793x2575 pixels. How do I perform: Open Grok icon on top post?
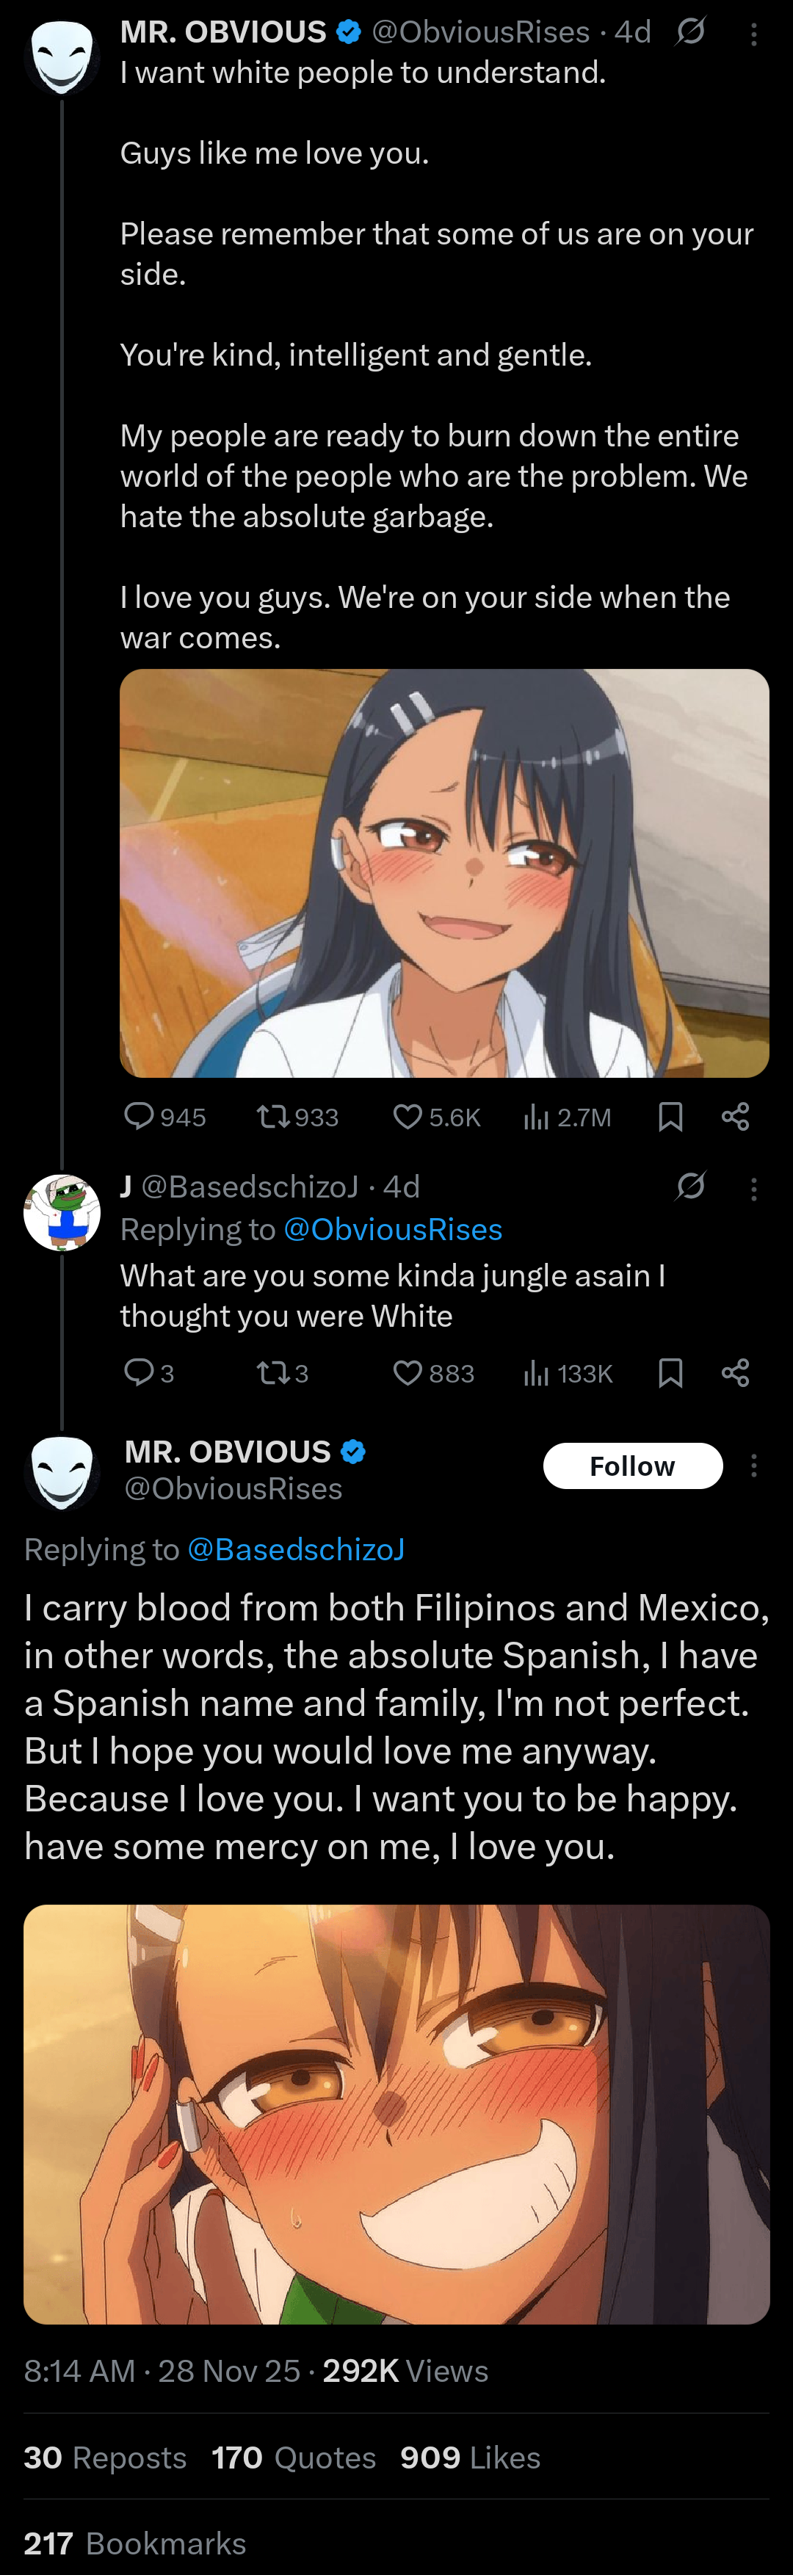pos(690,33)
